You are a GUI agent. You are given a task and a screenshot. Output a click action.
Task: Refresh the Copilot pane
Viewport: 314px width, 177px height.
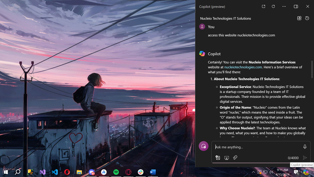[273, 6]
